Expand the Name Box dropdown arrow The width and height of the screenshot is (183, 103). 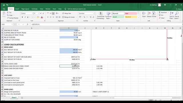[12, 24]
